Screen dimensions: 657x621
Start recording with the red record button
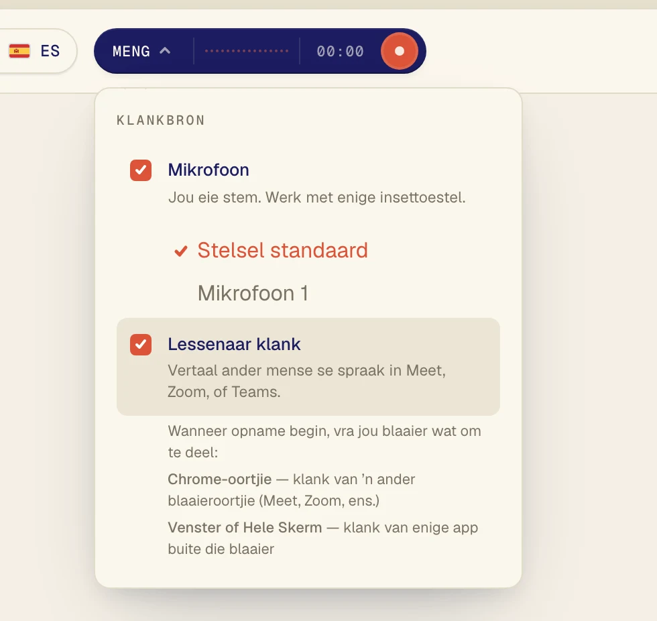(x=399, y=51)
